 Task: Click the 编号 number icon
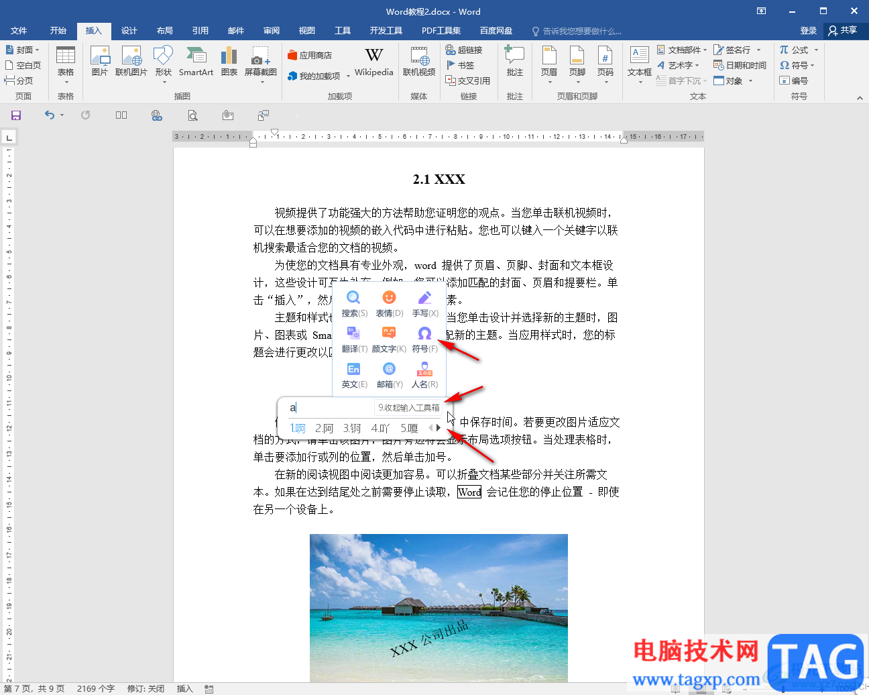click(794, 81)
